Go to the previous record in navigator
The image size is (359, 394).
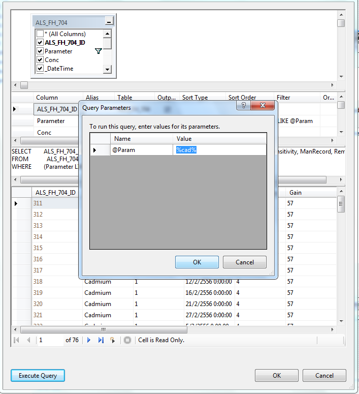[28, 340]
